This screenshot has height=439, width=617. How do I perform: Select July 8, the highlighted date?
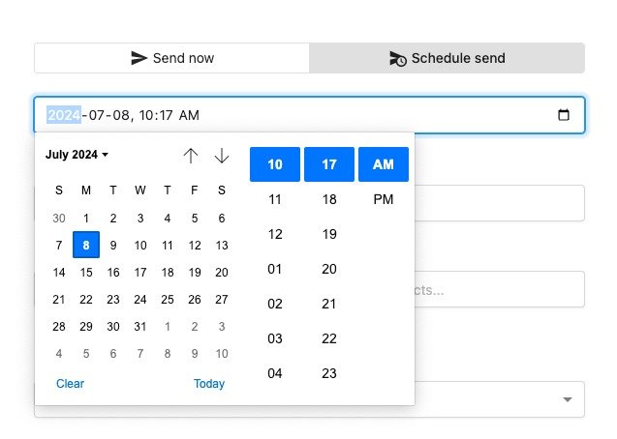point(86,246)
